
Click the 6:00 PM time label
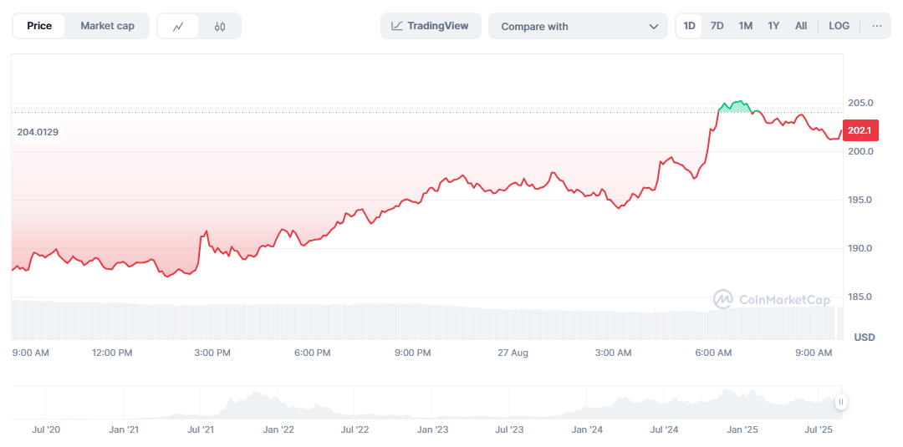312,353
